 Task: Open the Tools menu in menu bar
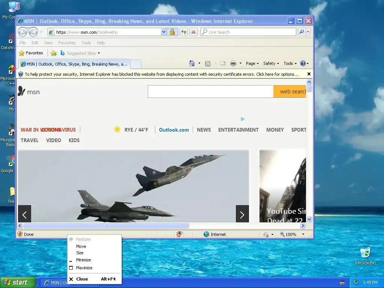tap(86, 43)
